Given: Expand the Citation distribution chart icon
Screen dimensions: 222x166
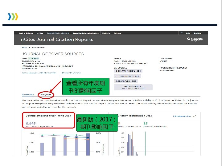Looking at the screenshot, I should pos(195,116).
